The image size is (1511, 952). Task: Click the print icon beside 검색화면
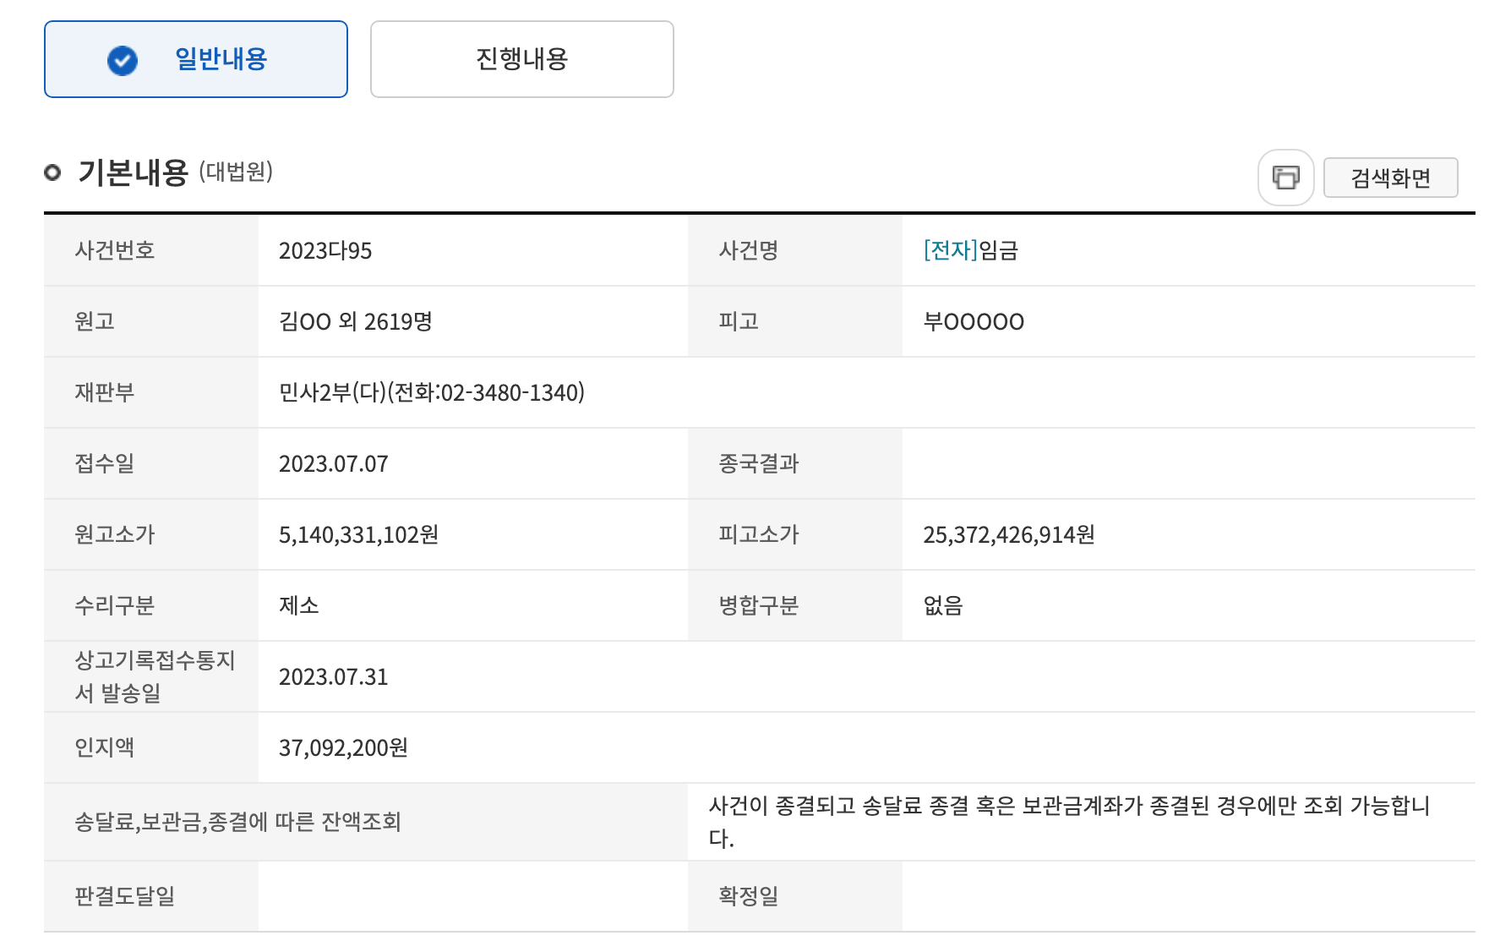[x=1285, y=178]
